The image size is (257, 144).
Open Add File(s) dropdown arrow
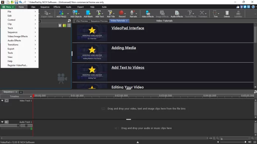(68, 14)
